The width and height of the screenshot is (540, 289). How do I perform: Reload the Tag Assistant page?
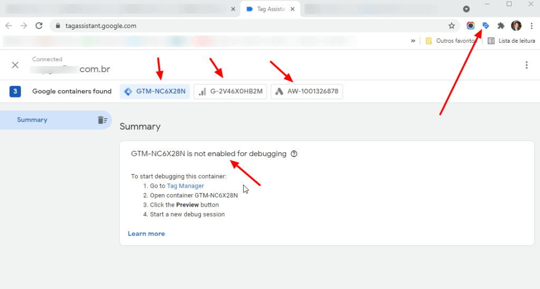39,26
